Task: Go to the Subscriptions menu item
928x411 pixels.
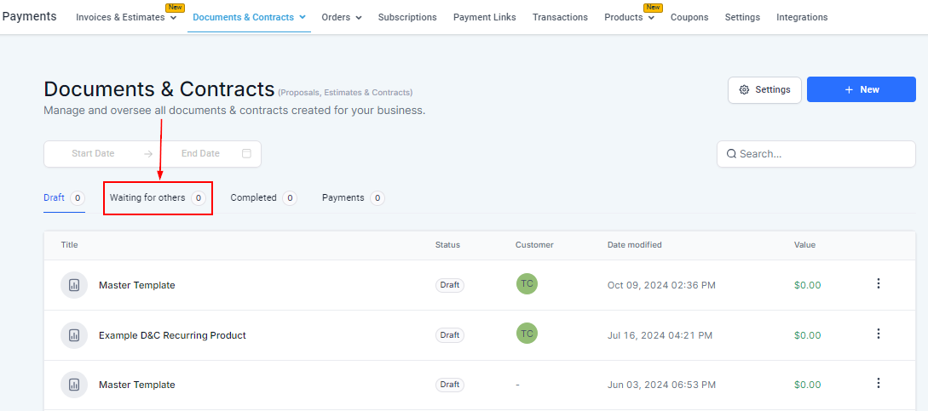Action: [x=407, y=17]
